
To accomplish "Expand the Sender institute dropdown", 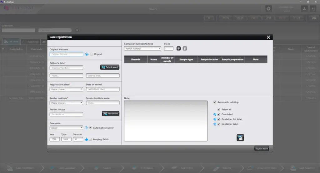I will [x=66, y=103].
